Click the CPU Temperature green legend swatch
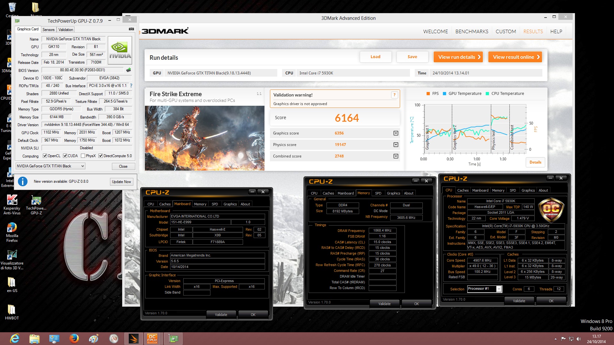 point(487,94)
